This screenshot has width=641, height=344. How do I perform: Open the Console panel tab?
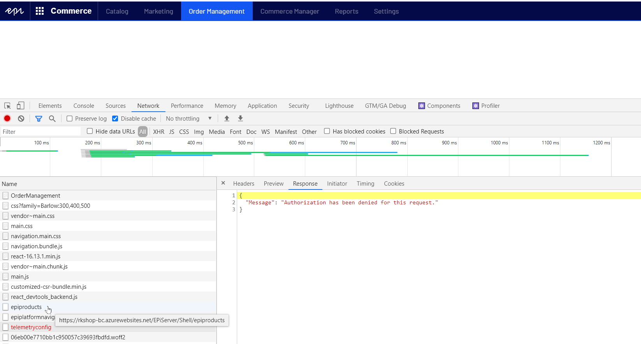pos(84,106)
